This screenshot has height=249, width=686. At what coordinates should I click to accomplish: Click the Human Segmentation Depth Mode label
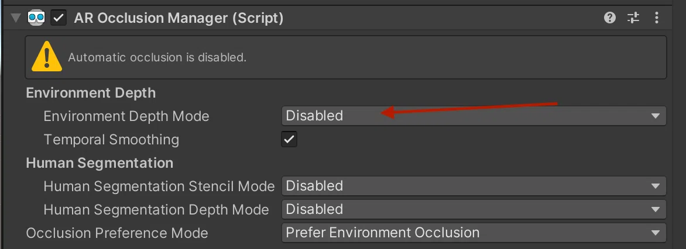point(156,210)
